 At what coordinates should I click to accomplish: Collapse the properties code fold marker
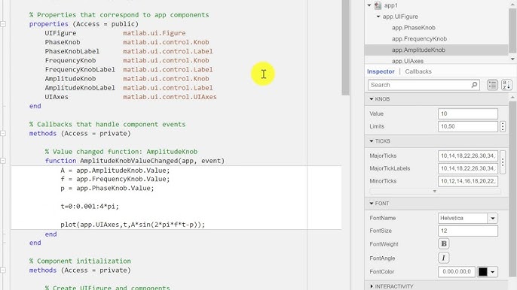point(3,24)
